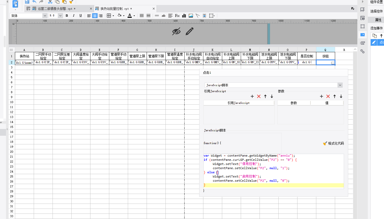Open the template preview icon at top left

coord(15,4)
